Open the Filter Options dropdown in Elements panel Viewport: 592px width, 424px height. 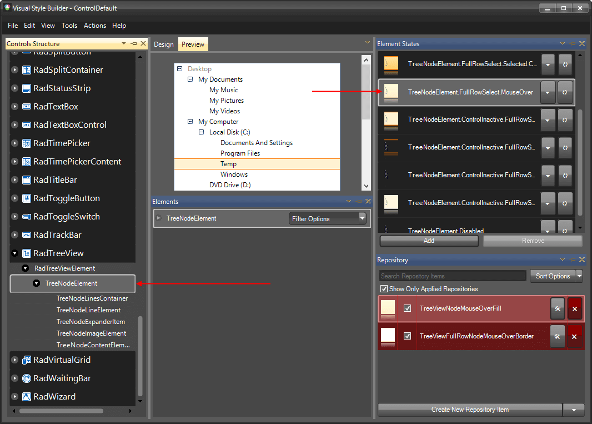pyautogui.click(x=327, y=218)
